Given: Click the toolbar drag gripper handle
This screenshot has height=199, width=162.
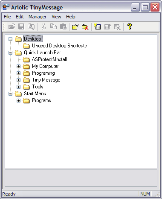Looking at the screenshot, I should (4, 27).
